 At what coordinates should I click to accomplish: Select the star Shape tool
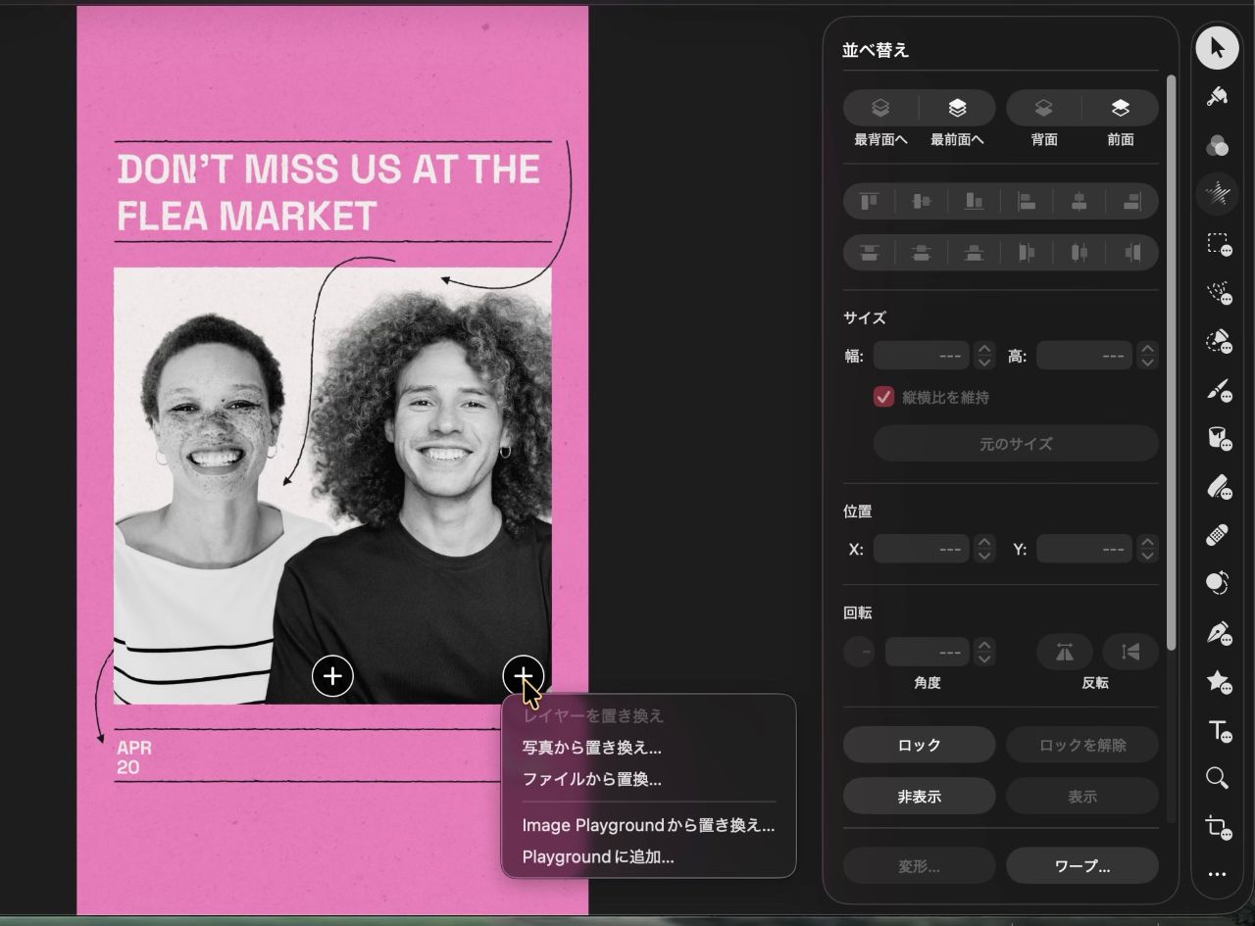[1217, 681]
